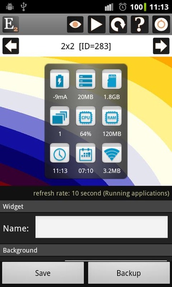Tap the '-9mA' value label
The image size is (172, 287).
[60, 97]
